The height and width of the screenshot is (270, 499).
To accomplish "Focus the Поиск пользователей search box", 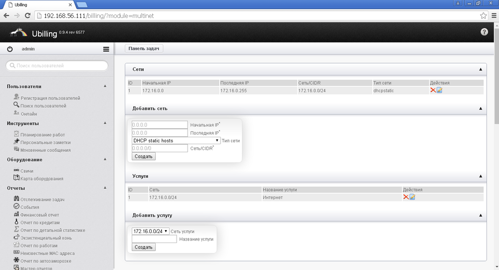I will [57, 65].
